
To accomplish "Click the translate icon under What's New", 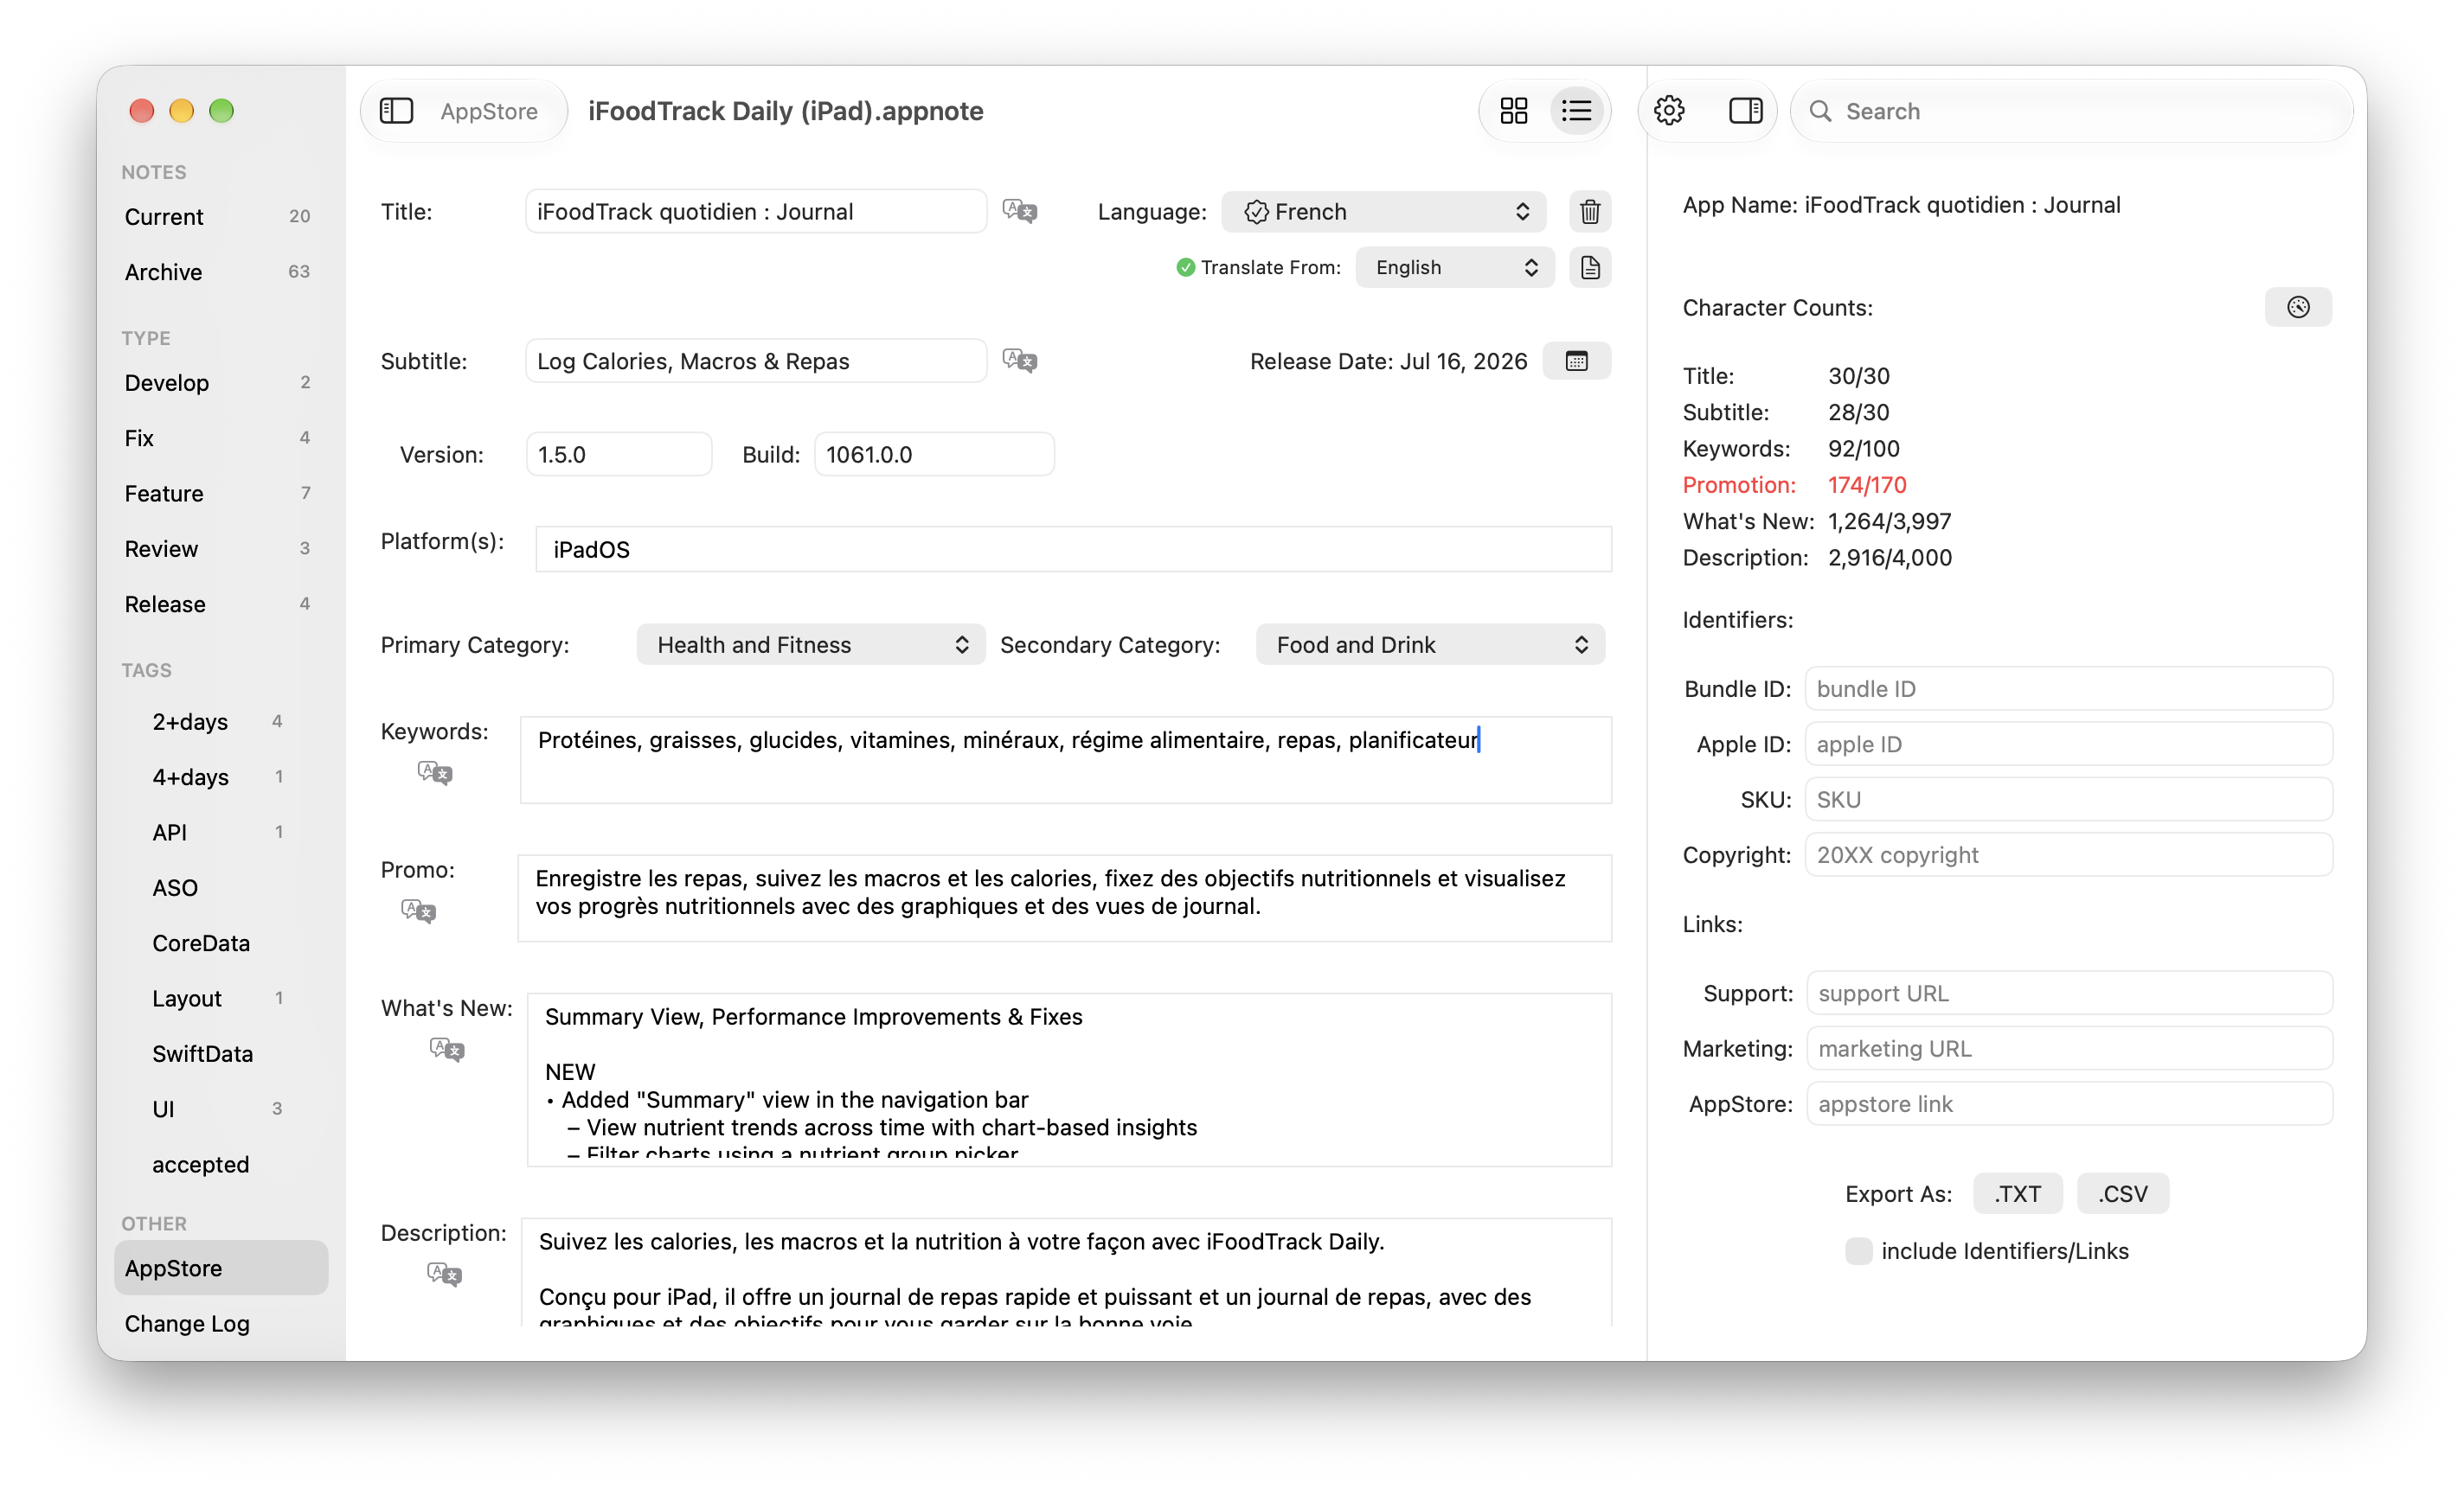I will pos(447,1049).
